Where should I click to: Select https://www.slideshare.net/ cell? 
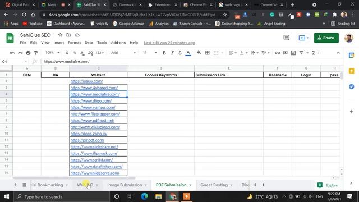click(98, 147)
